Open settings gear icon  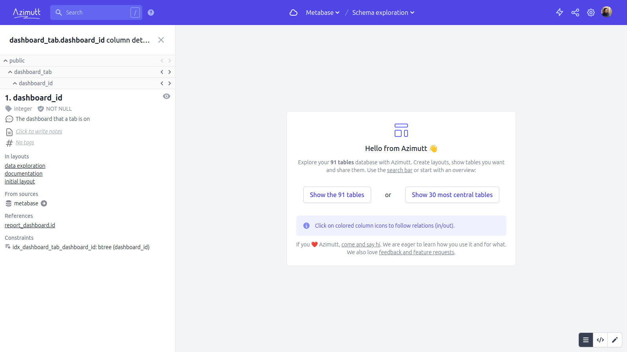(x=591, y=13)
